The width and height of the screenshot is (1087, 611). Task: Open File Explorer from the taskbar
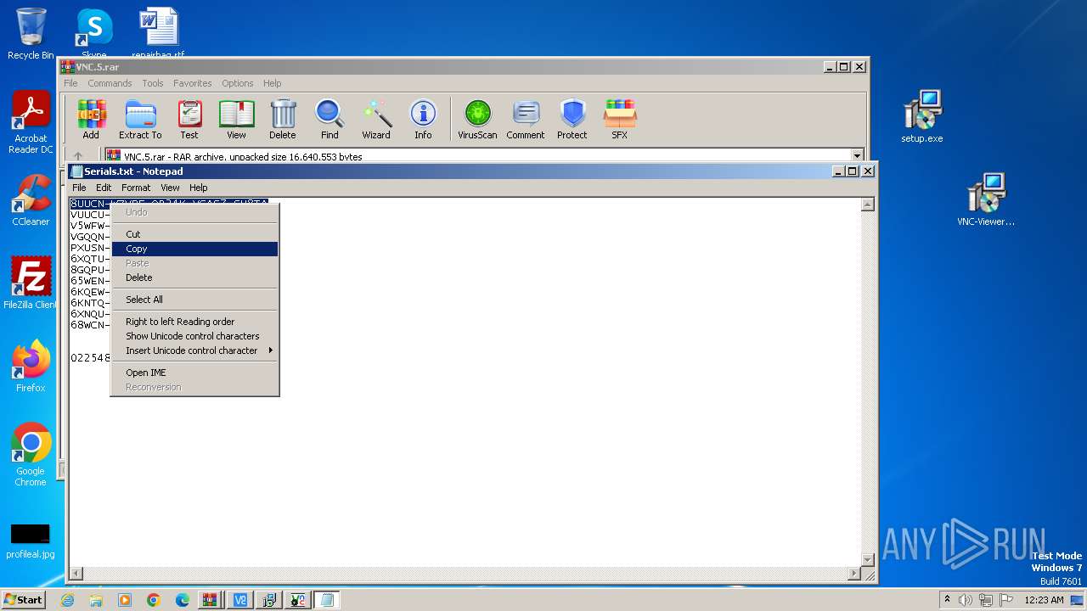pos(96,600)
